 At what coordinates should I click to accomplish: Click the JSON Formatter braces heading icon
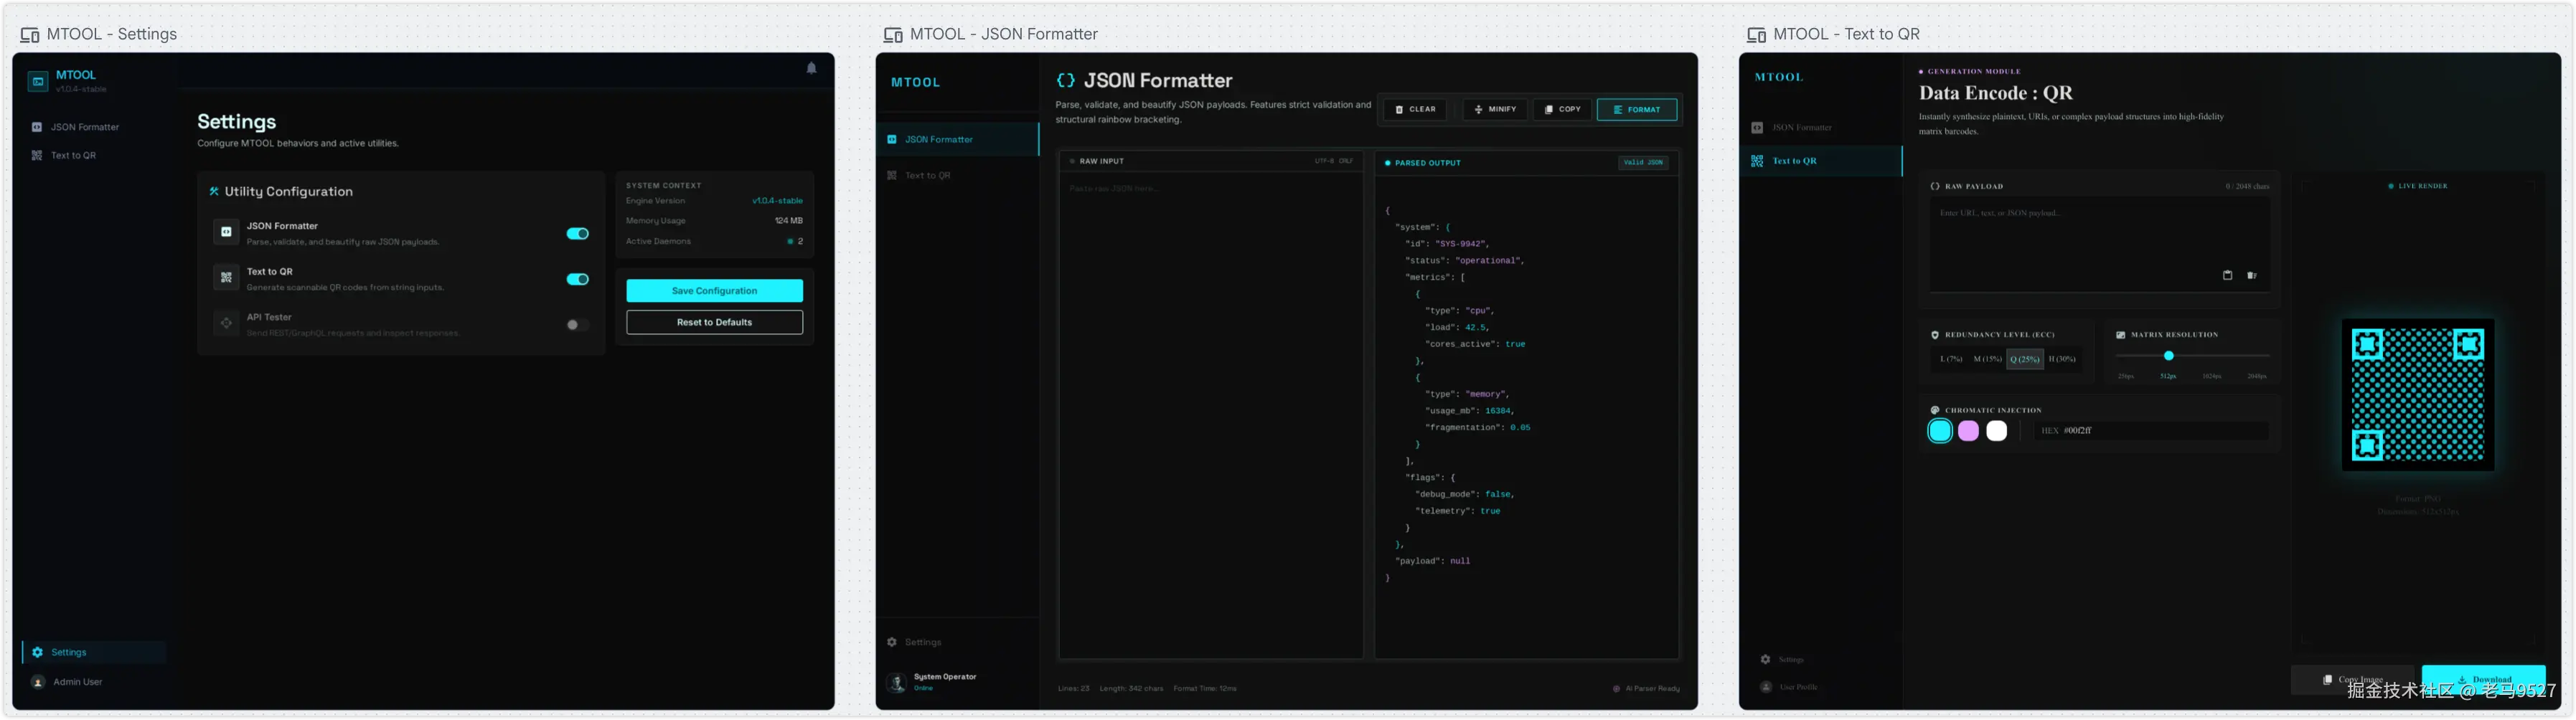coord(1066,80)
